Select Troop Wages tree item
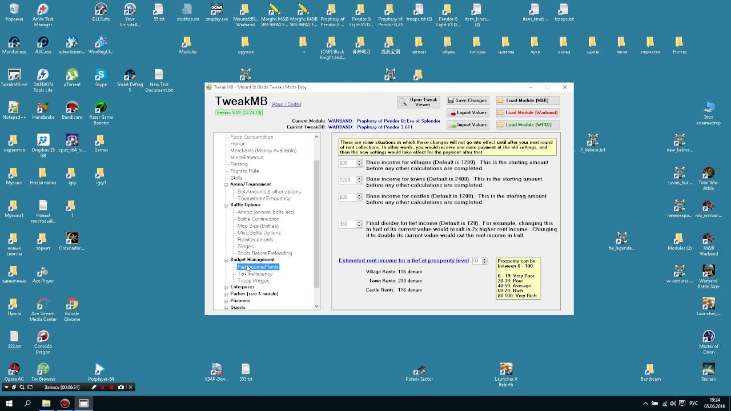The width and height of the screenshot is (731, 411). coord(253,281)
